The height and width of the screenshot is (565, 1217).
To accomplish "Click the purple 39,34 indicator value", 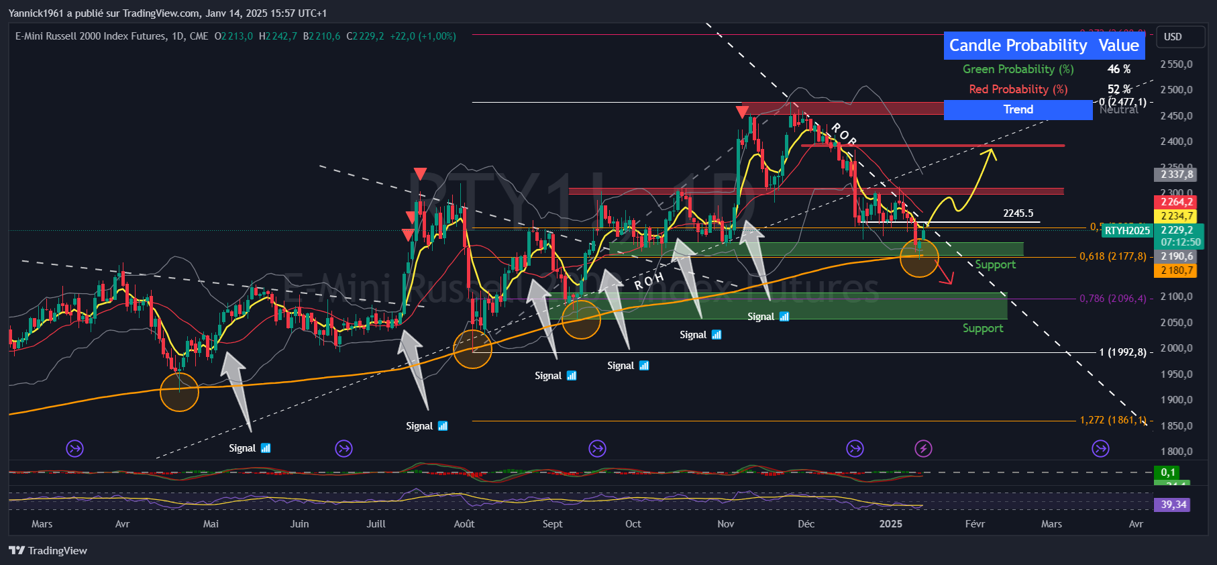I will point(1173,505).
